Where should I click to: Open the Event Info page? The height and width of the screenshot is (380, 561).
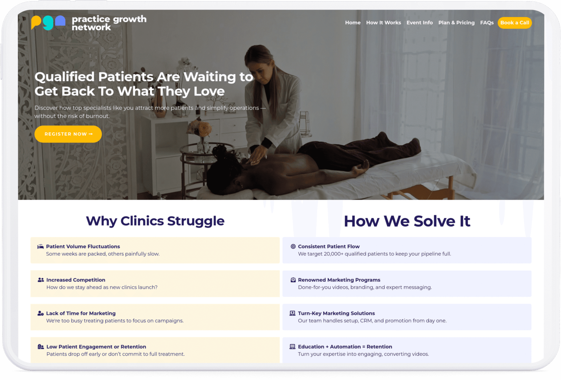click(420, 23)
